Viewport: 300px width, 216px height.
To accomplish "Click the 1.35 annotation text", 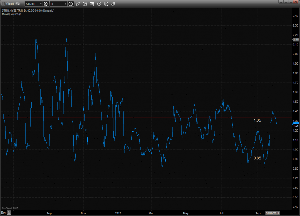I will tap(257, 120).
